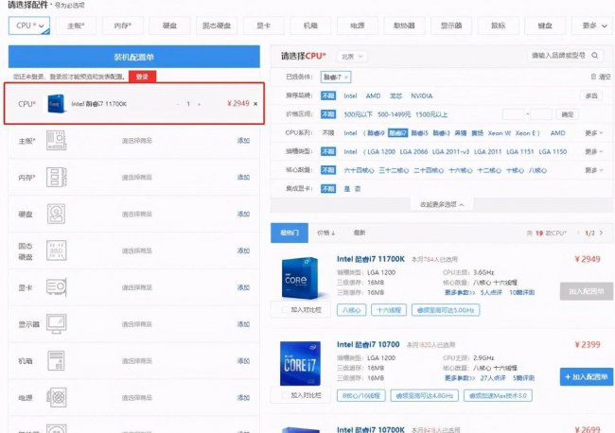Open the Intel 酷睿i7 10700K product title
Screen dimensions: 615x433
pyautogui.click(x=371, y=429)
